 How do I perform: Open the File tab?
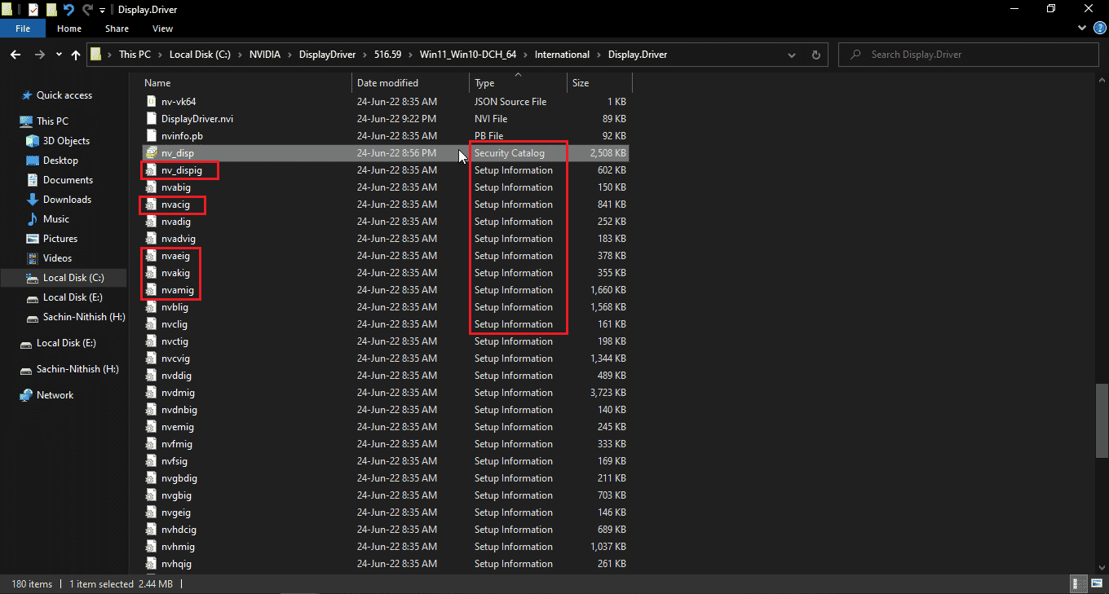(23, 29)
